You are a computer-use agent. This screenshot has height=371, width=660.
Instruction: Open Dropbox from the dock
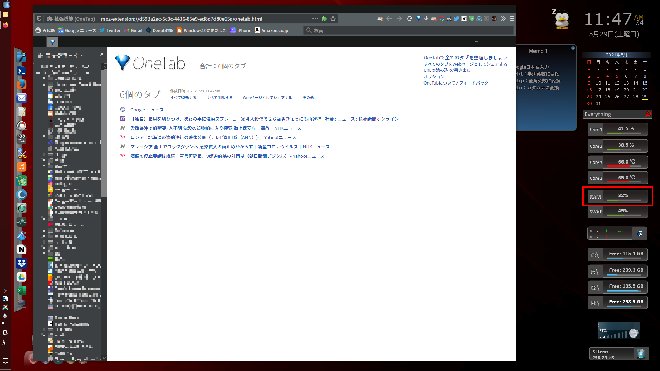pos(22,263)
